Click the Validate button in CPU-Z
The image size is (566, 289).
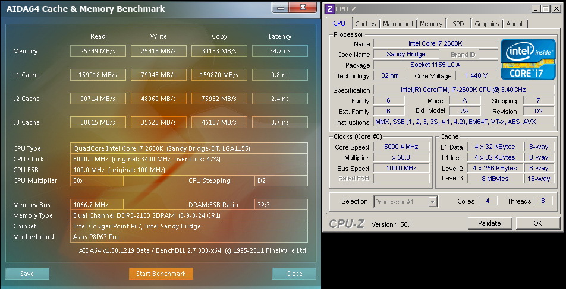490,223
